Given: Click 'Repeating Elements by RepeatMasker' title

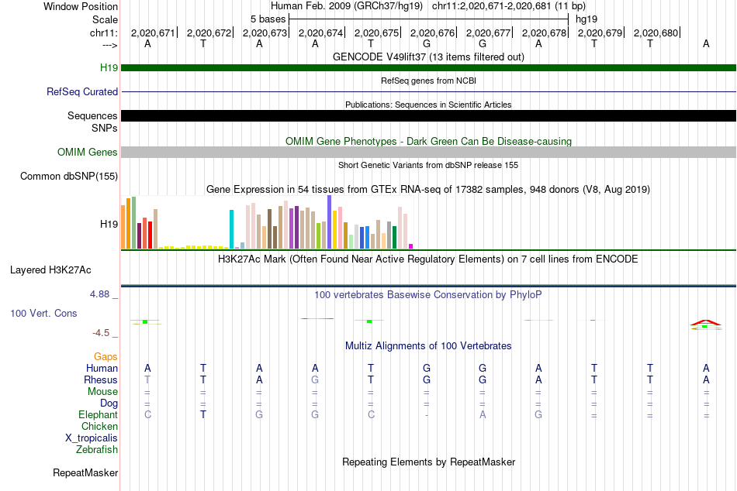Looking at the screenshot, I should (x=428, y=462).
